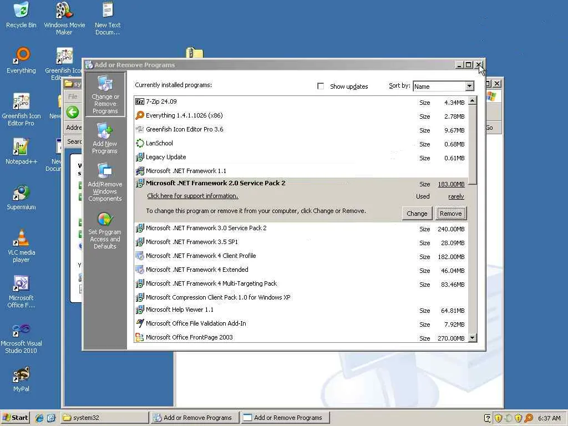The height and width of the screenshot is (426, 568).
Task: Select the Legacy Update entry
Action: click(301, 157)
